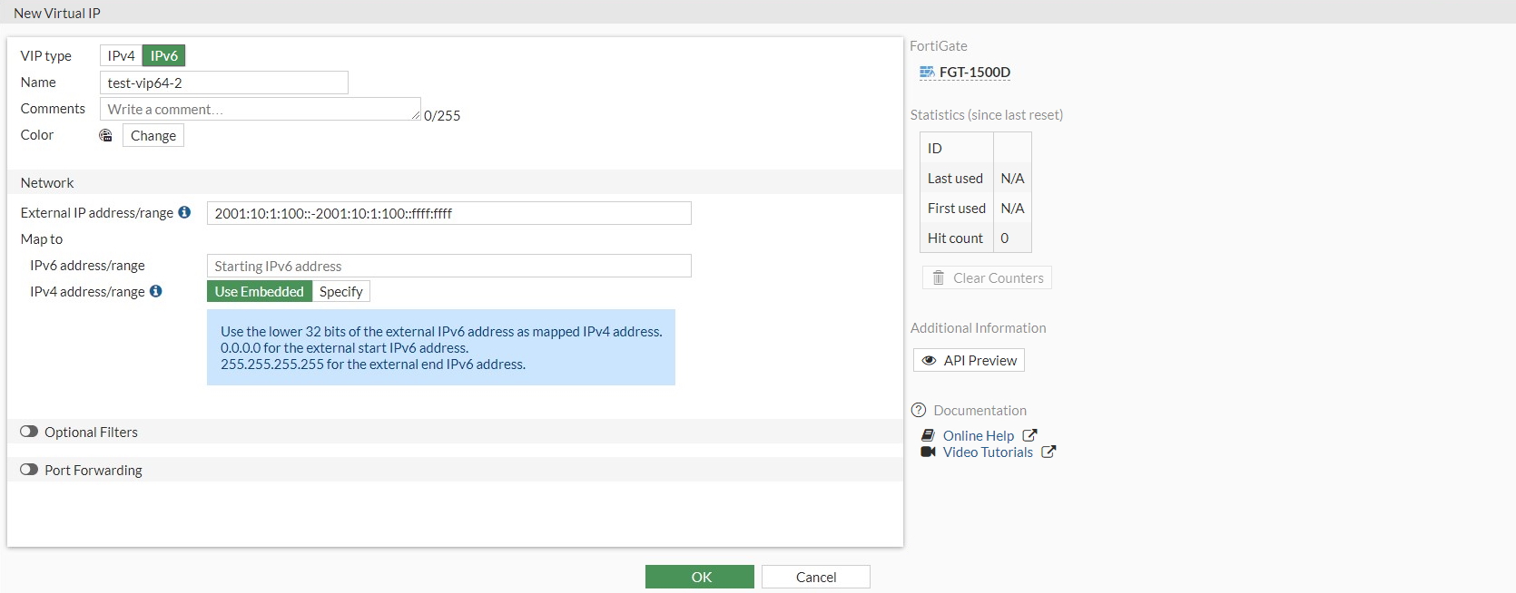Click the color palette icon next to Change
1516x593 pixels.
(x=105, y=135)
